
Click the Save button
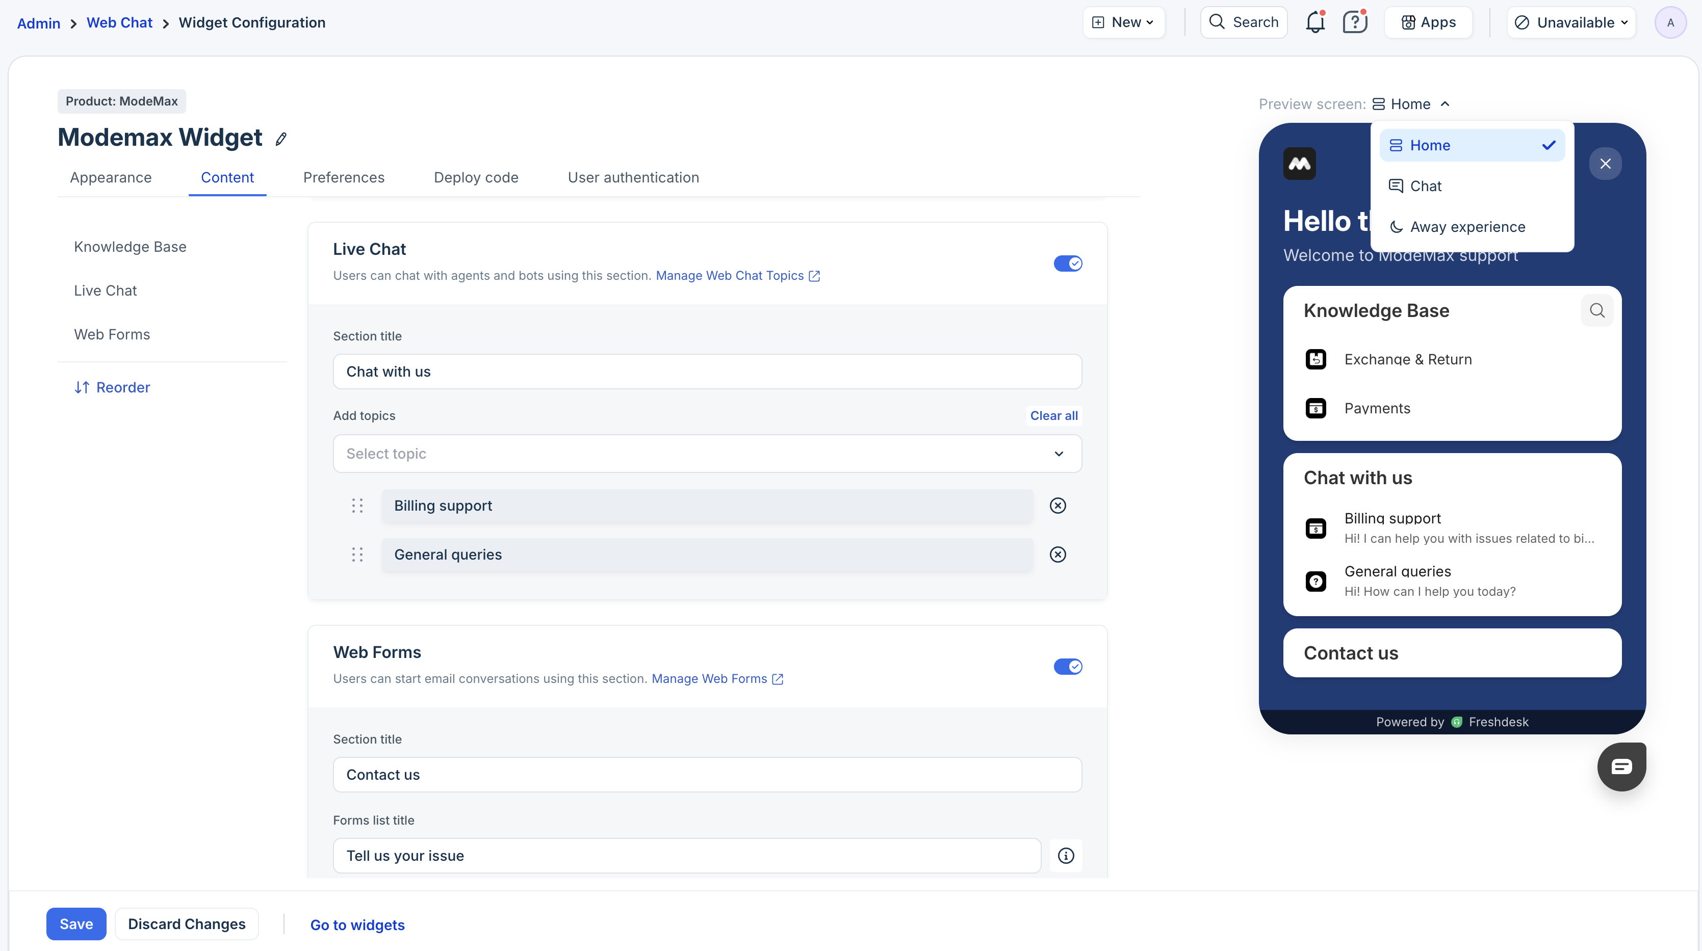coord(76,924)
